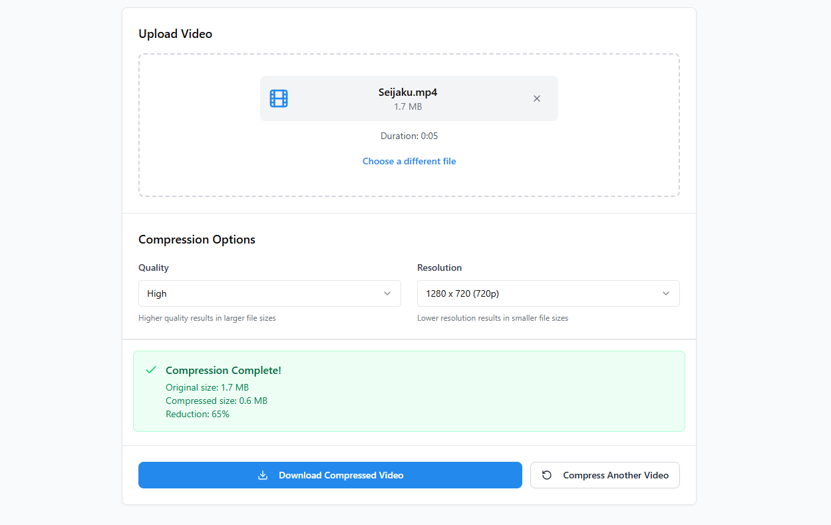Select the Seijaku.mp4 file name
Viewport: 831px width, 525px height.
pos(408,92)
